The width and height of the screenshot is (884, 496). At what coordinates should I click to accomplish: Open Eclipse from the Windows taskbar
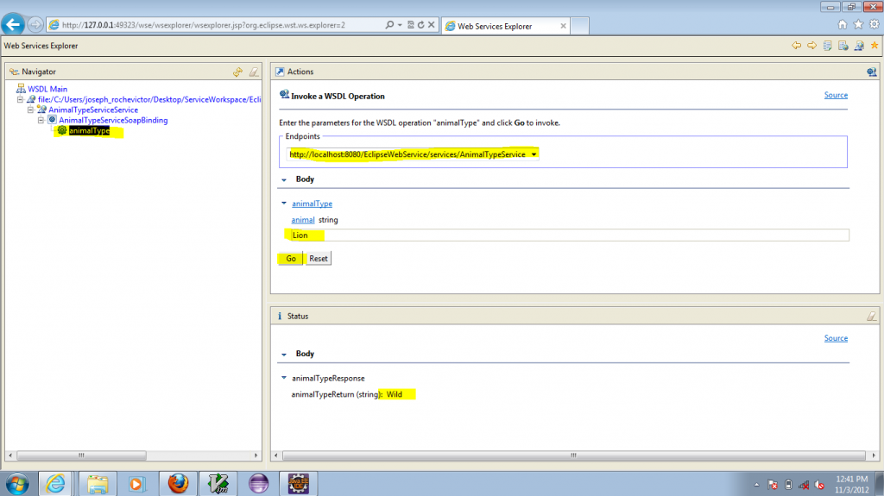tap(258, 483)
